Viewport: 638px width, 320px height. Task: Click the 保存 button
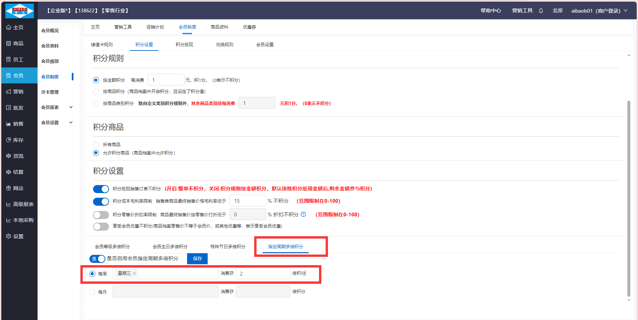197,259
